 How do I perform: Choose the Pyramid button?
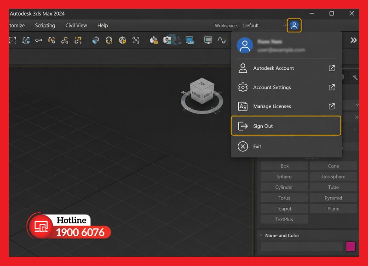click(333, 198)
